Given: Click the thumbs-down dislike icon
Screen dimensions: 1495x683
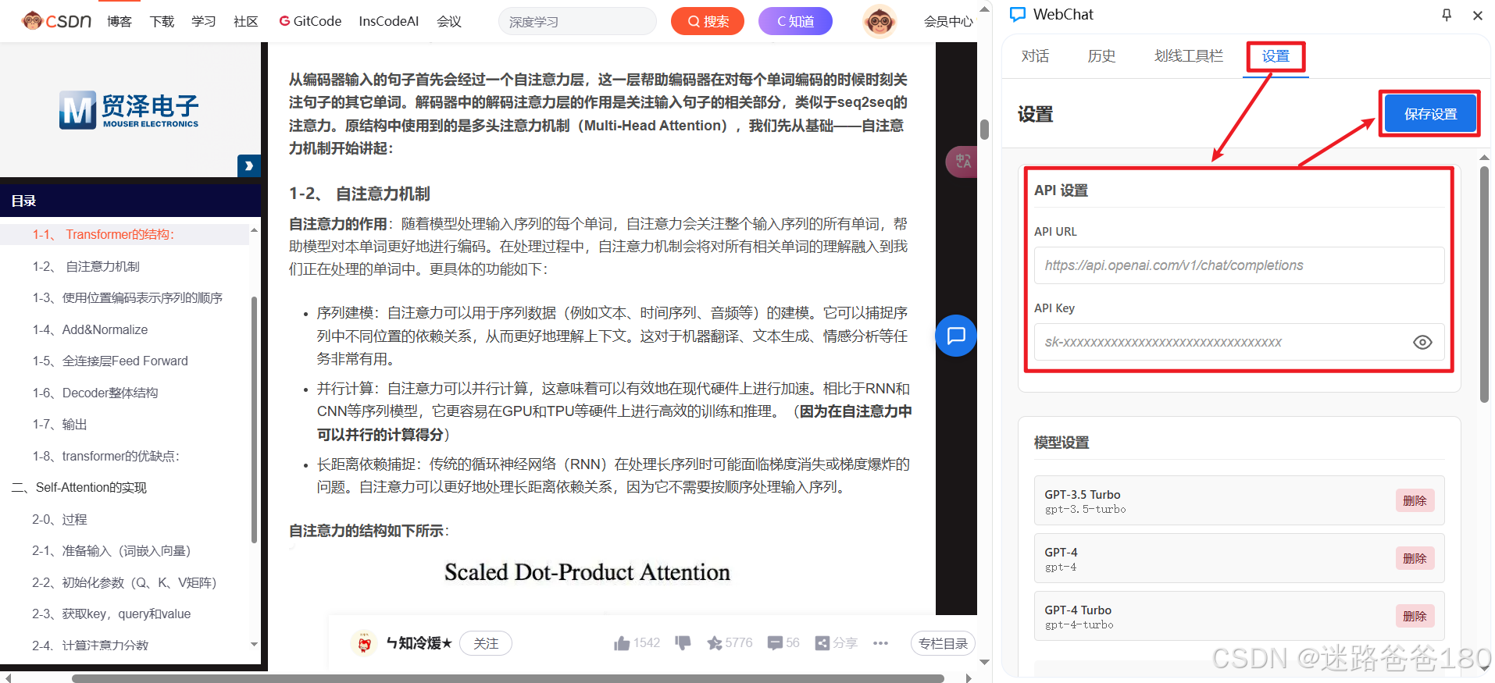Looking at the screenshot, I should (683, 643).
